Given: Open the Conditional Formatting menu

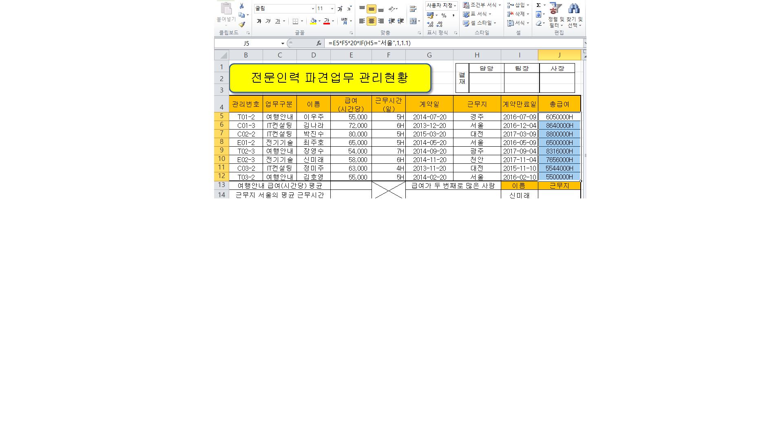Looking at the screenshot, I should pos(482,5).
